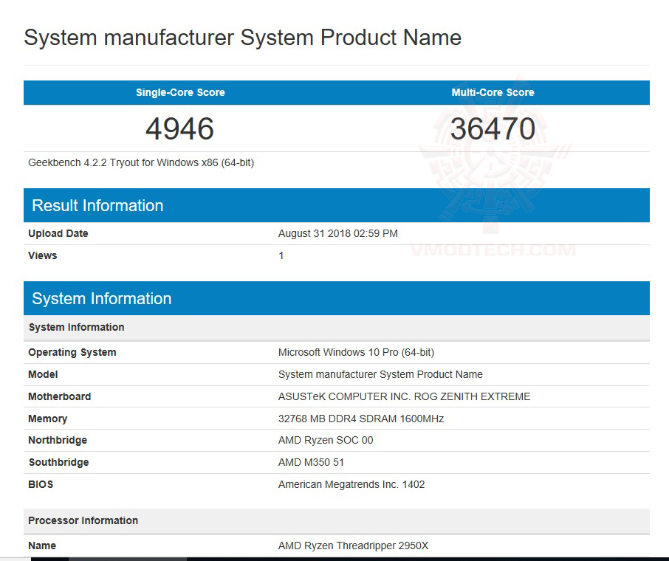This screenshot has width=669, height=561.
Task: Select ASUSTeK ROG ZENITH EXTREME value
Action: (404, 396)
